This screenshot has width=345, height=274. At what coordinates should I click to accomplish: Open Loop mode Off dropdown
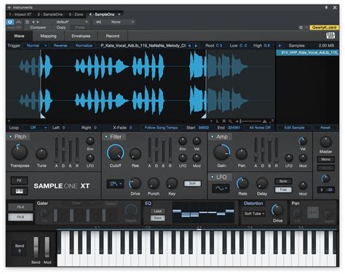pyautogui.click(x=36, y=128)
